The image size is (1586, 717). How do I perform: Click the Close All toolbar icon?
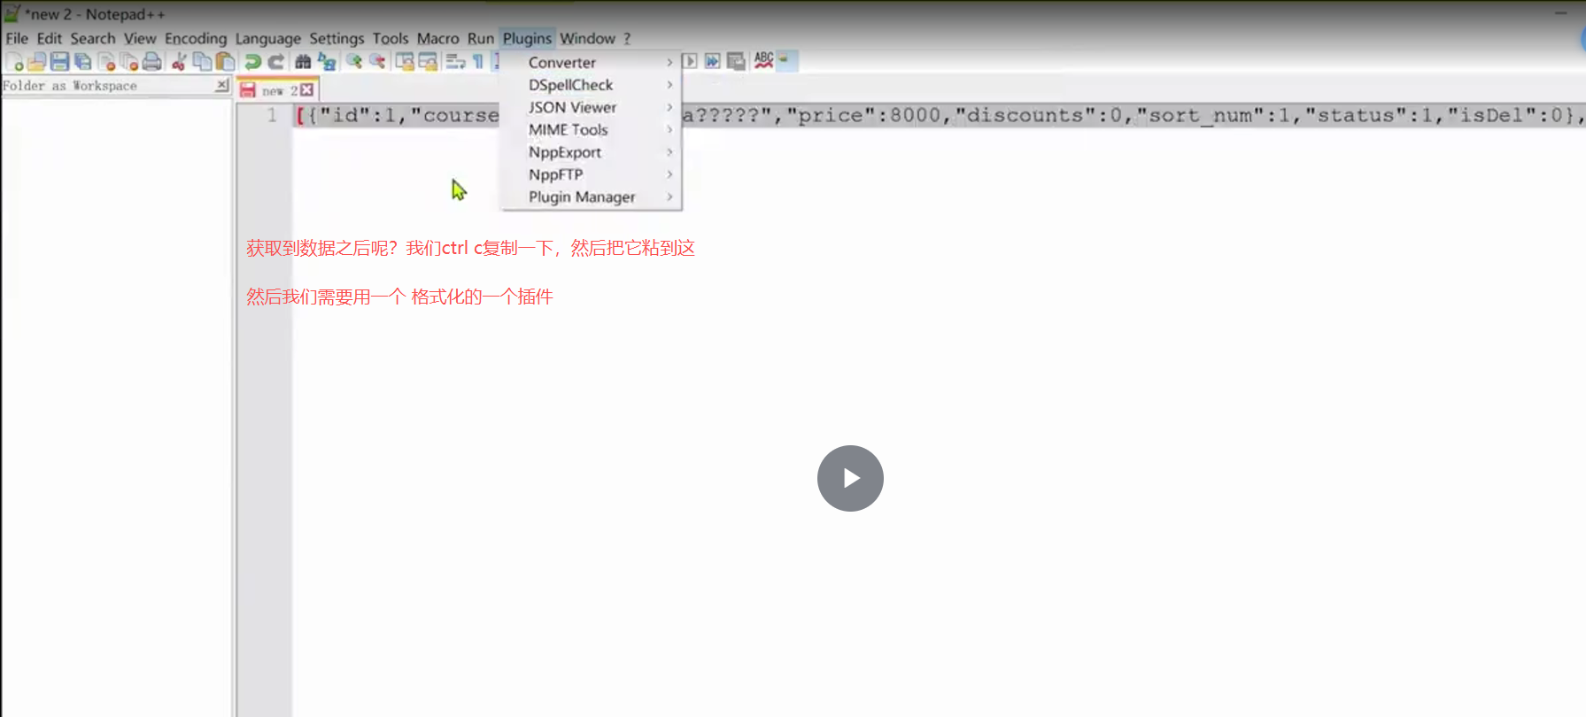click(x=129, y=61)
